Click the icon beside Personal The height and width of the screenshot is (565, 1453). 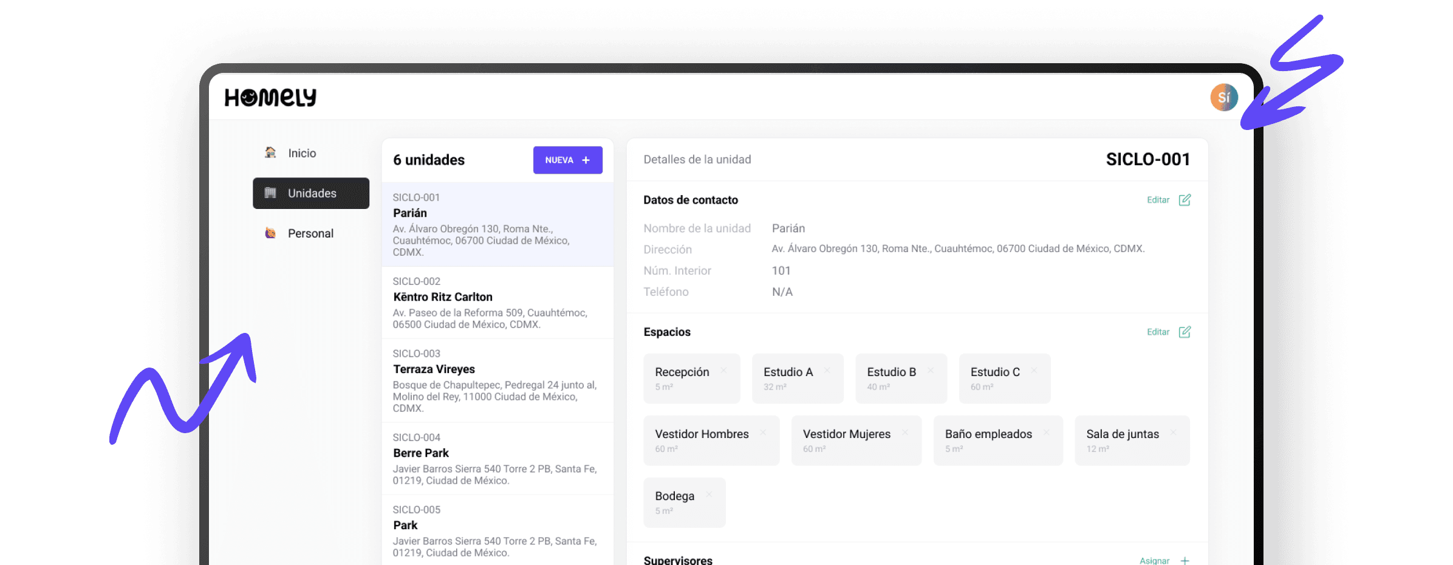[270, 233]
